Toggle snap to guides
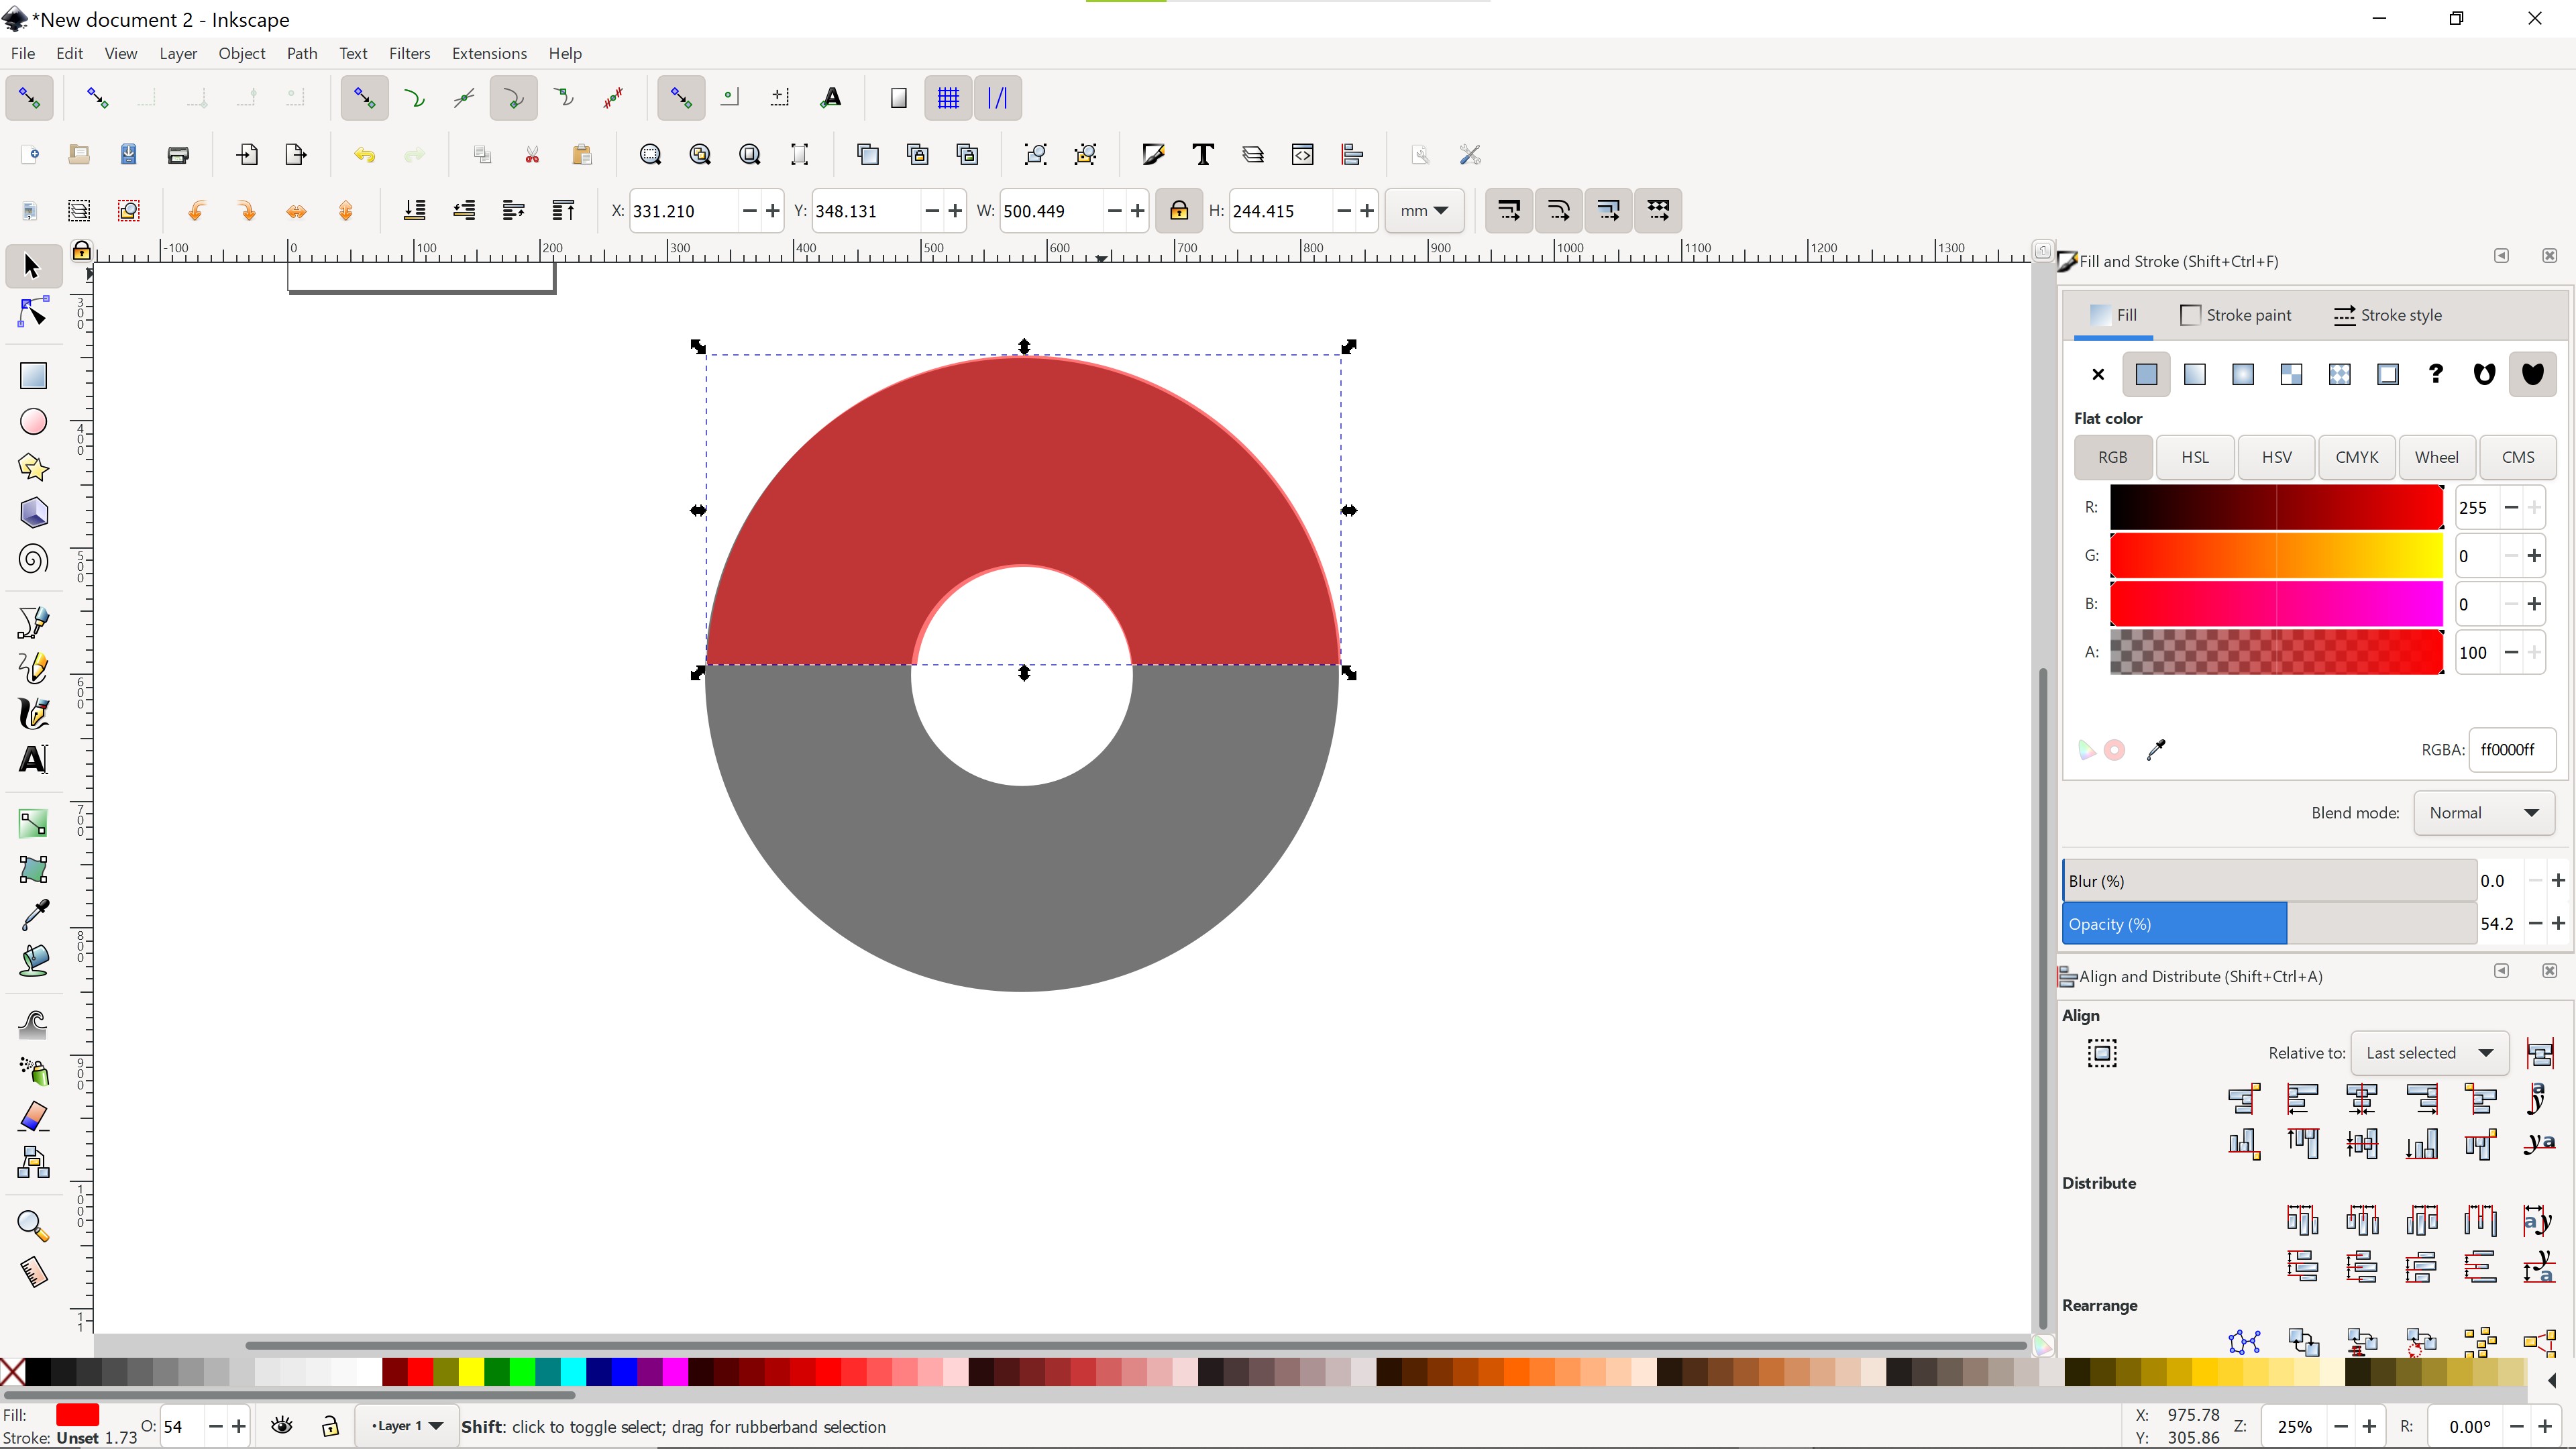 point(997,98)
